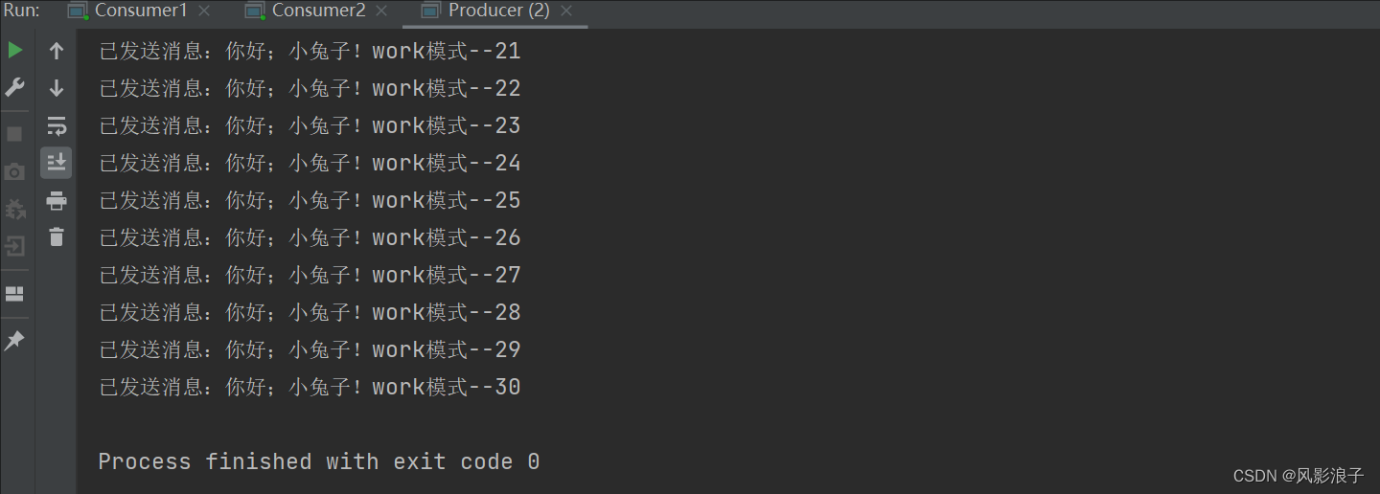Click the camera dump threads icon
Screen dimensions: 1380x494
click(15, 172)
